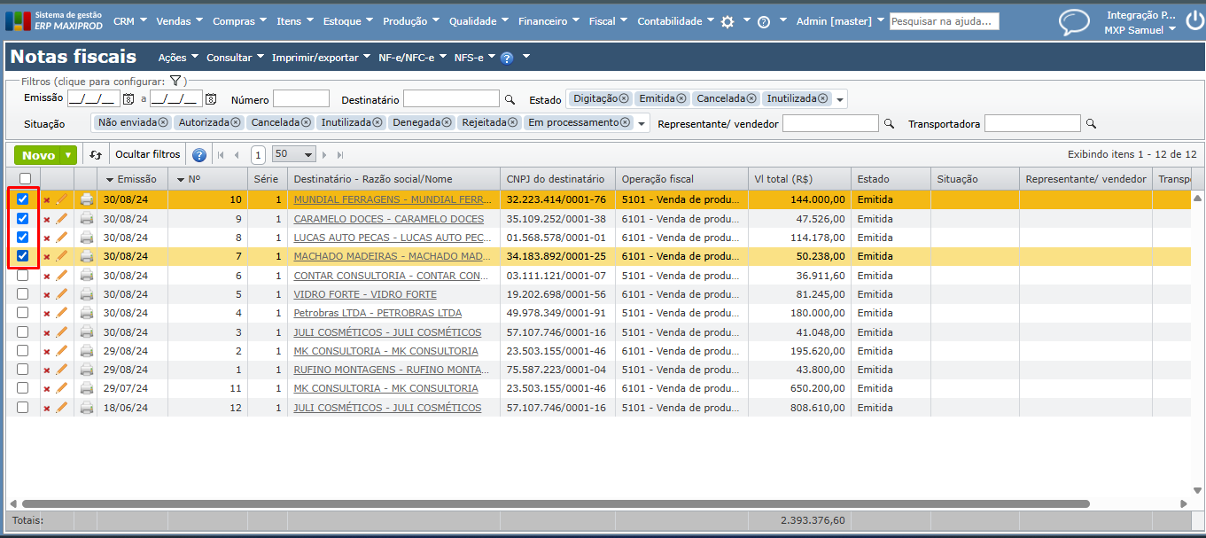Image resolution: width=1206 pixels, height=538 pixels.
Task: Uncheck the MACHADO MADEIRAS row checkbox
Action: click(x=23, y=256)
